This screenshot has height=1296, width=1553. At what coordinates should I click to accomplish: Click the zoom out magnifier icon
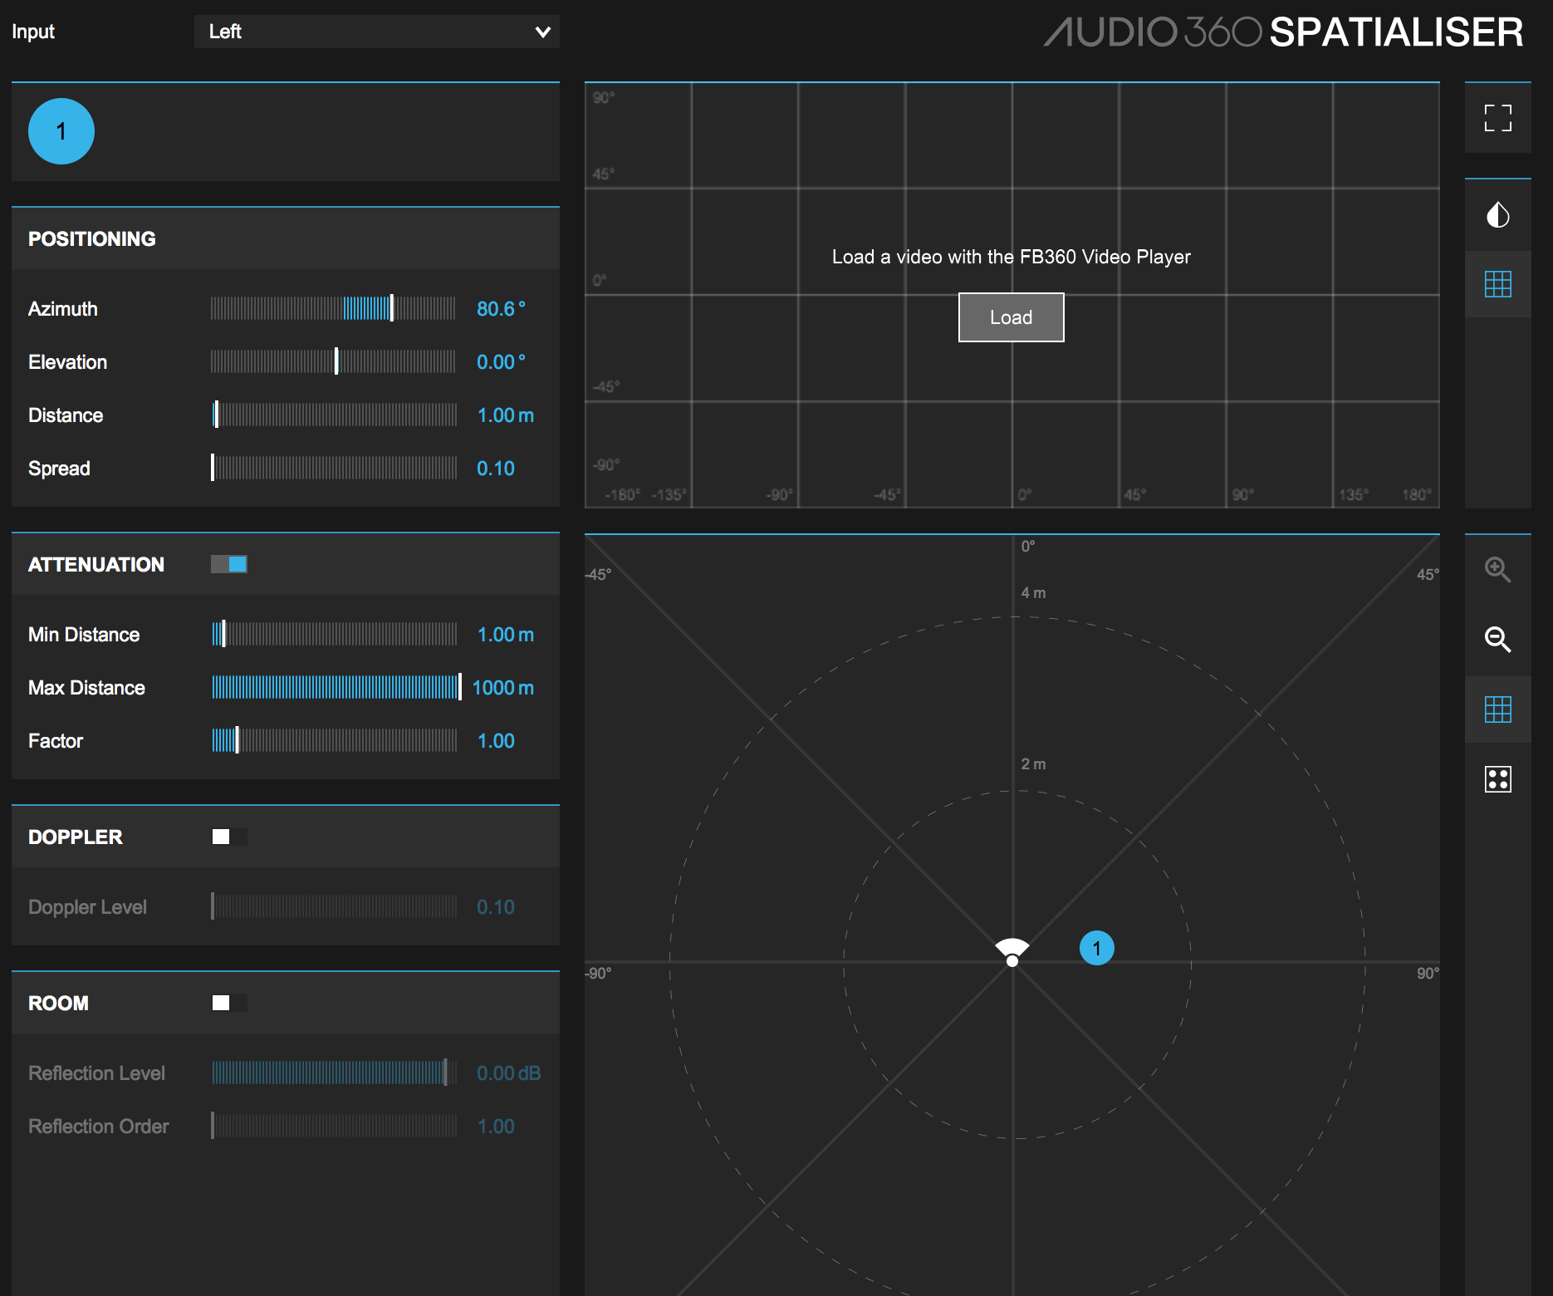(1497, 639)
